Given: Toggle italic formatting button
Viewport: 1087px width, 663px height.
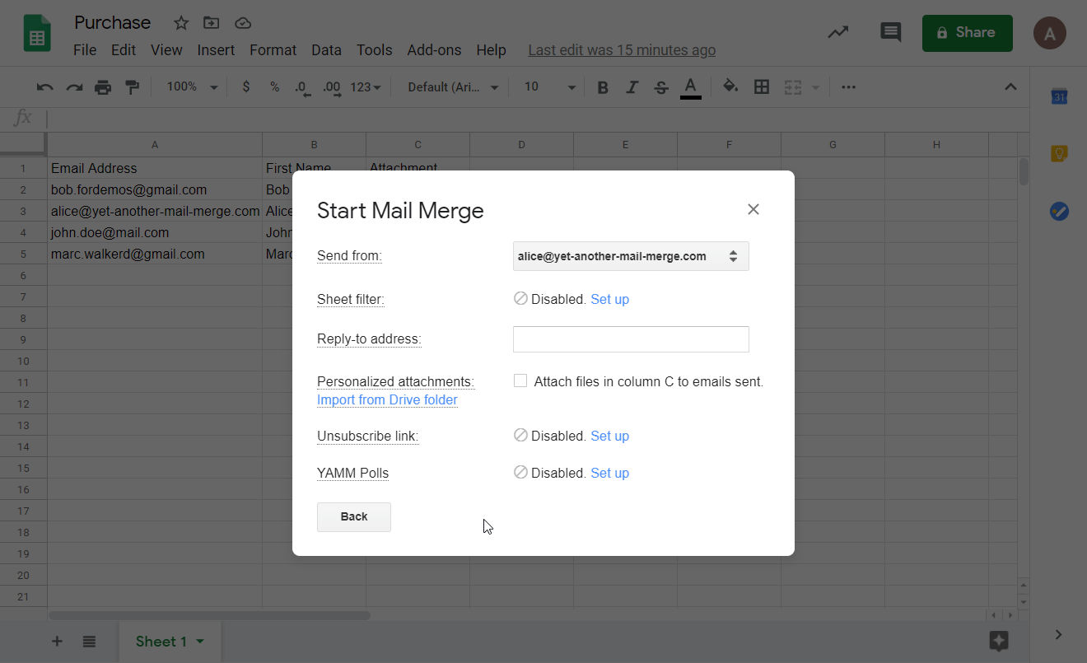Looking at the screenshot, I should click(632, 87).
